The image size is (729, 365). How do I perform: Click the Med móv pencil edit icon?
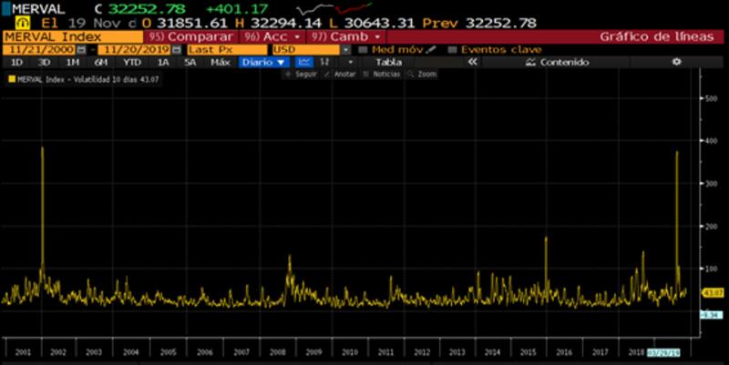point(432,49)
